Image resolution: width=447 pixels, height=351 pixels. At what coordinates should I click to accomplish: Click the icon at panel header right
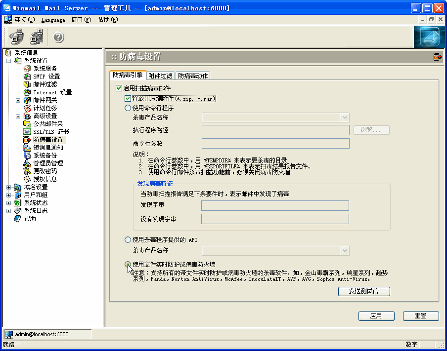pos(437,57)
